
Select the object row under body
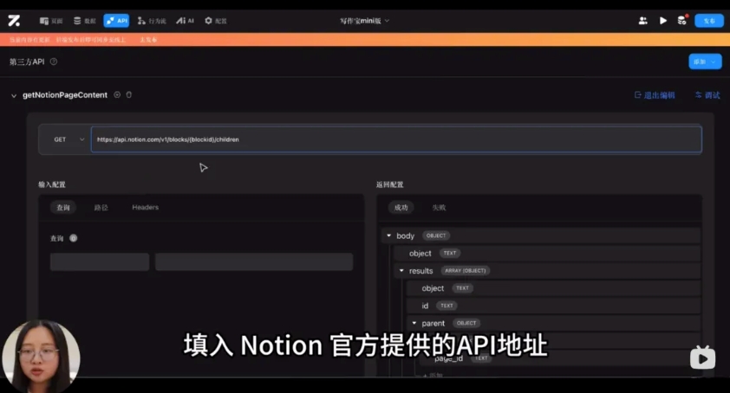point(546,254)
